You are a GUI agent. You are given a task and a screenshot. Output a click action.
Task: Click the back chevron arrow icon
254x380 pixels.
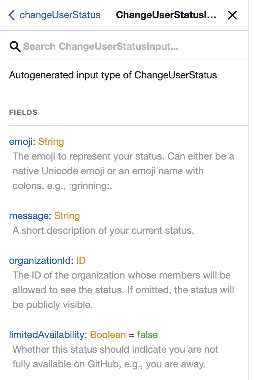12,15
